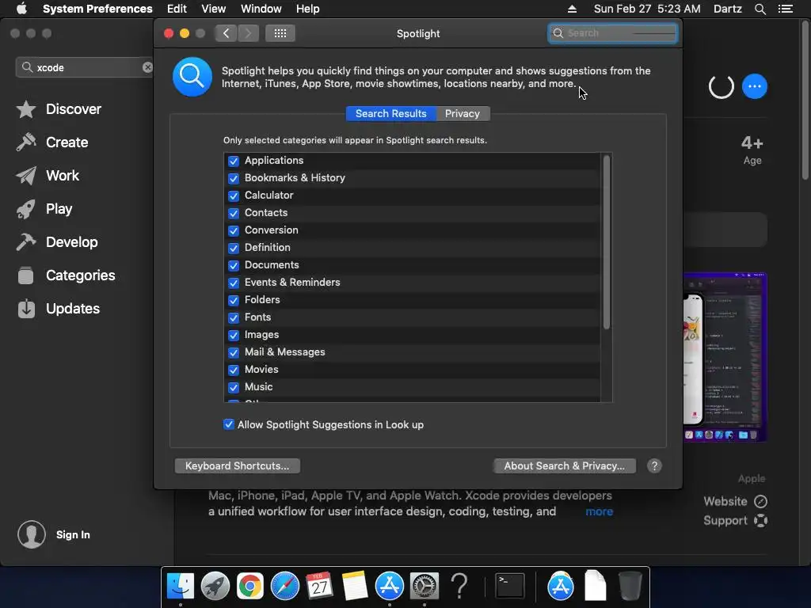This screenshot has width=811, height=608.
Task: Toggle the Calculator checkbox
Action: click(234, 196)
